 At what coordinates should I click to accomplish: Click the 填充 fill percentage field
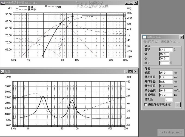164,63
